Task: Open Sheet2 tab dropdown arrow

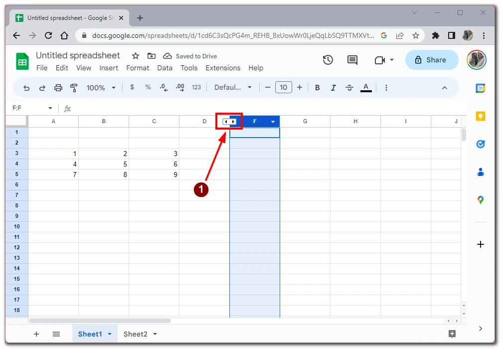Action: point(155,334)
